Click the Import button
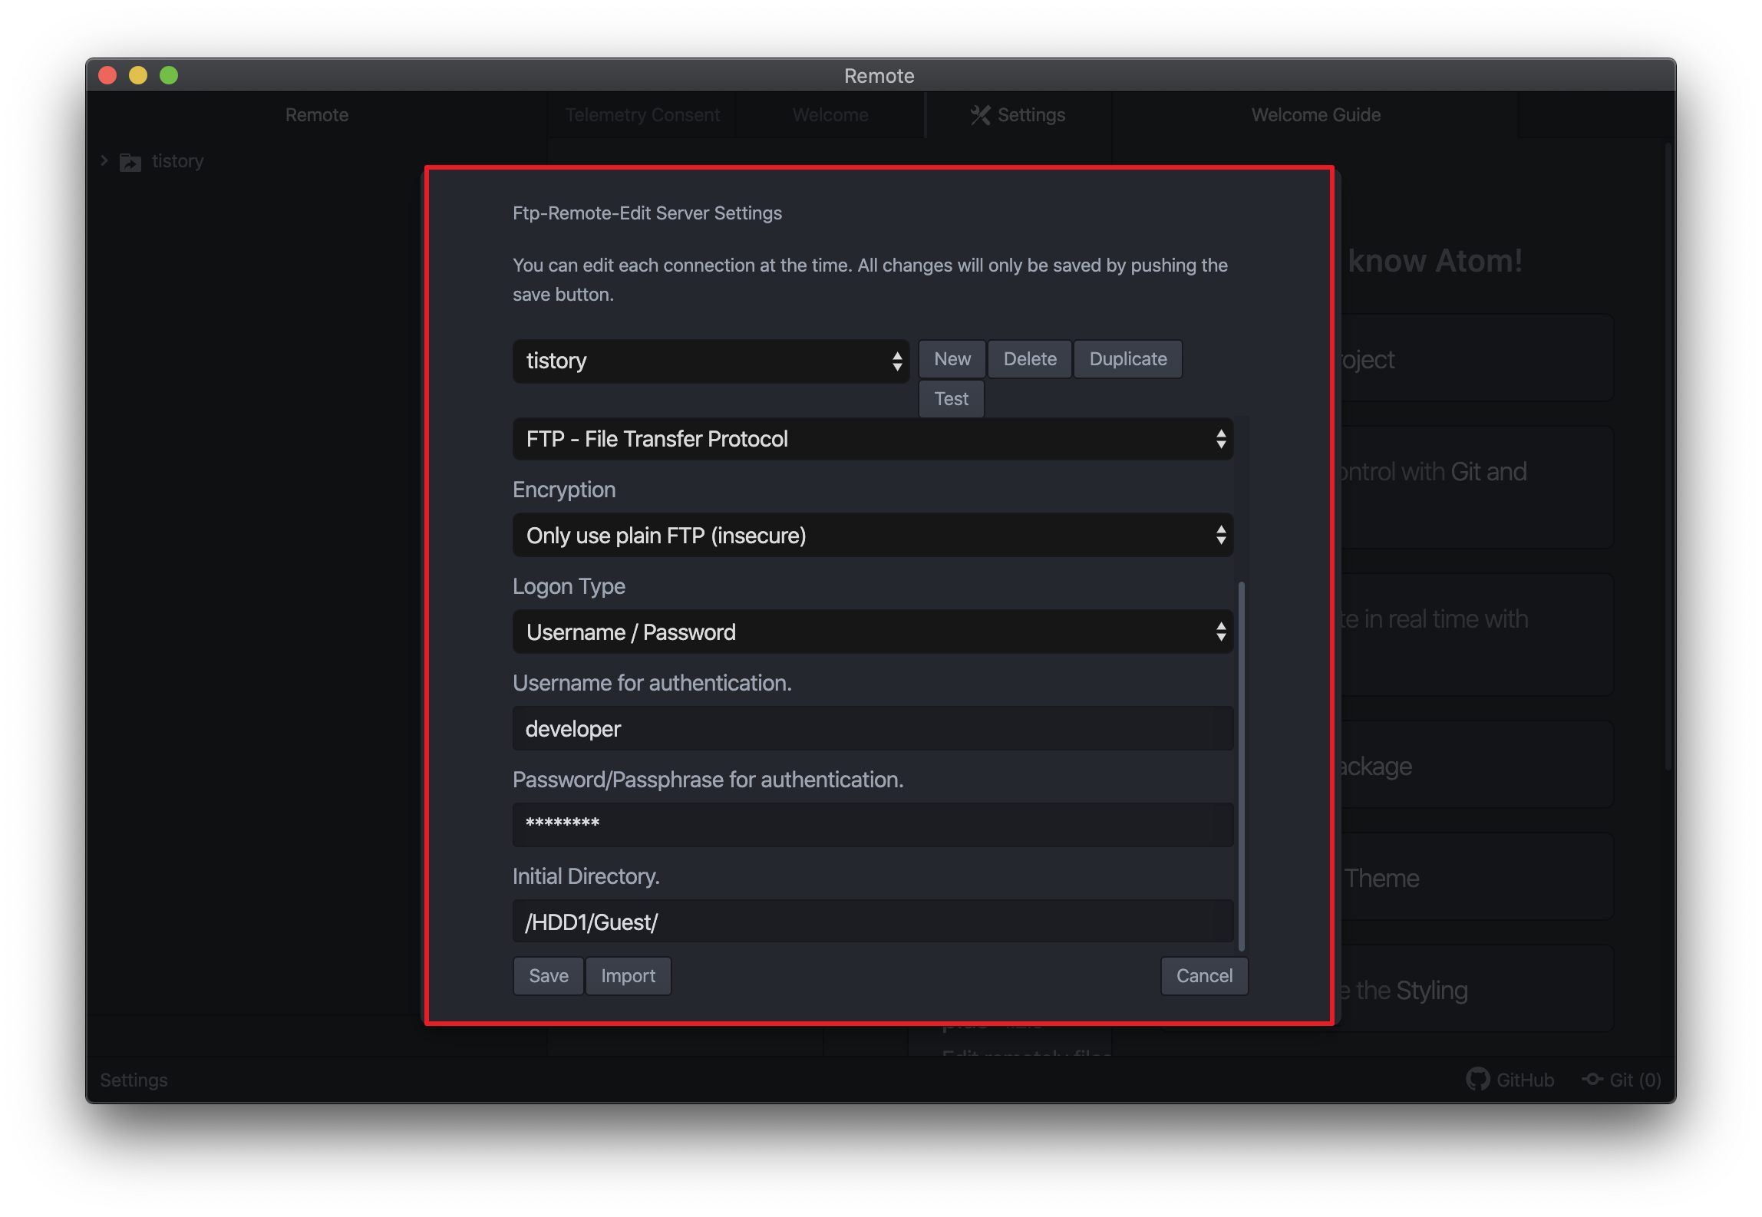The image size is (1762, 1217). [x=628, y=976]
